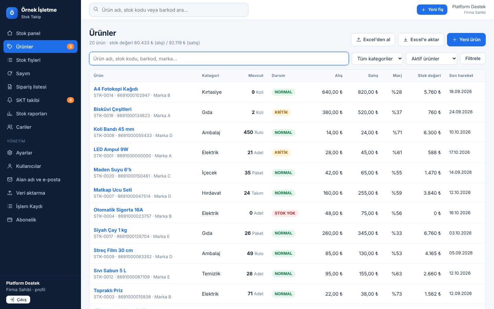The image size is (494, 309).
Task: Click the Kullanıcılar person icon
Action: 10,166
